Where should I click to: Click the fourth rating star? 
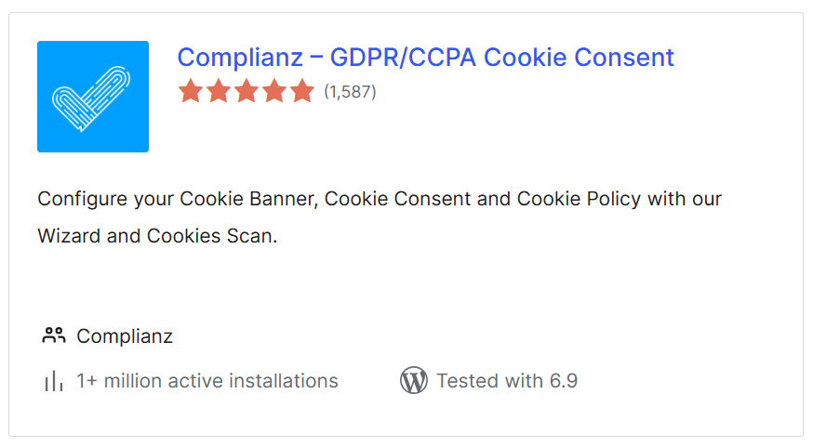pos(274,91)
